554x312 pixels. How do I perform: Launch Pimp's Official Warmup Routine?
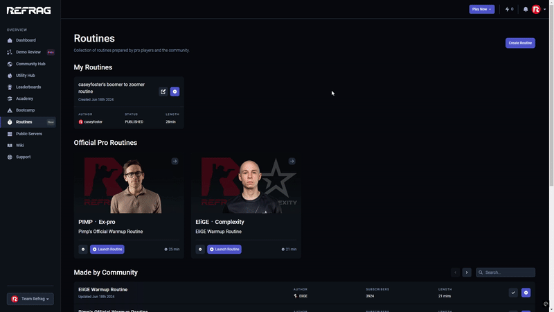107,250
